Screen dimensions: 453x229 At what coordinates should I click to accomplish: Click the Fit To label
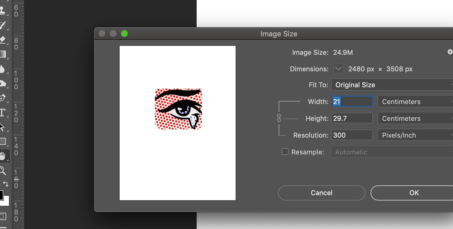tap(318, 85)
